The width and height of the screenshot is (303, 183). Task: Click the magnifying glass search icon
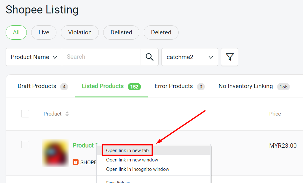click(150, 57)
